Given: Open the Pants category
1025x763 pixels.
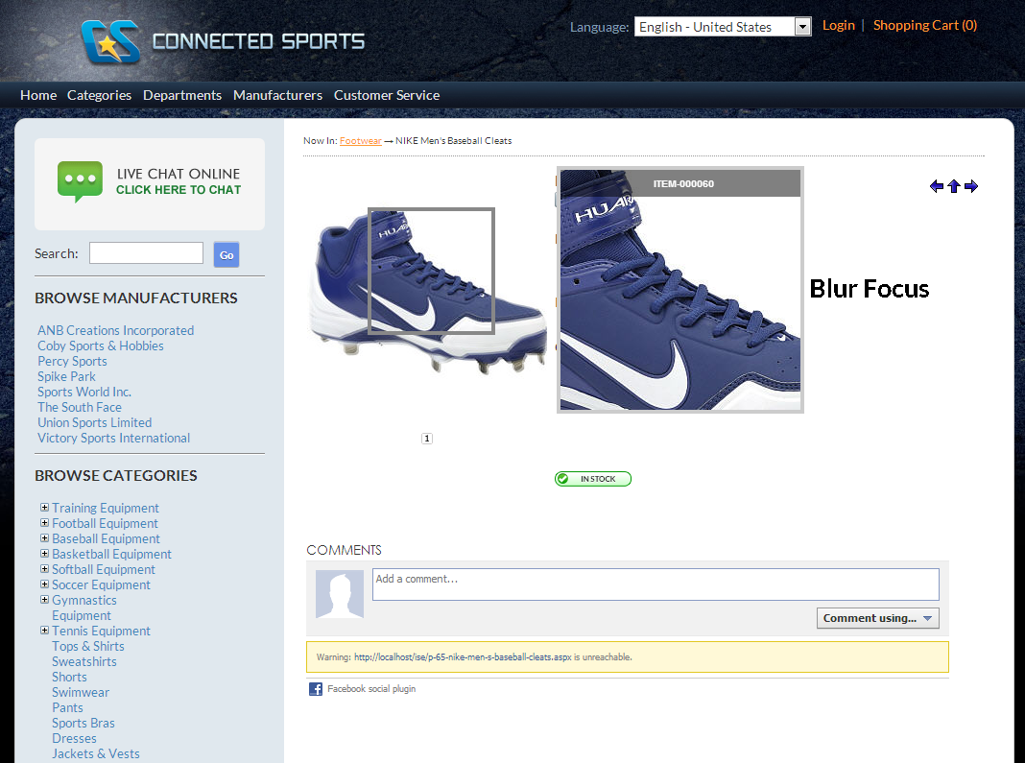Looking at the screenshot, I should tap(67, 707).
